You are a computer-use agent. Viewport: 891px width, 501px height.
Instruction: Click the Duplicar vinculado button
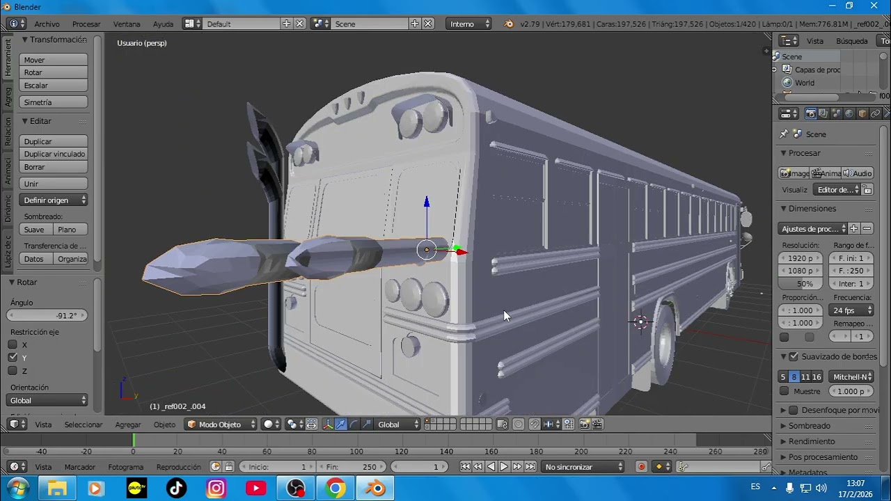point(54,154)
